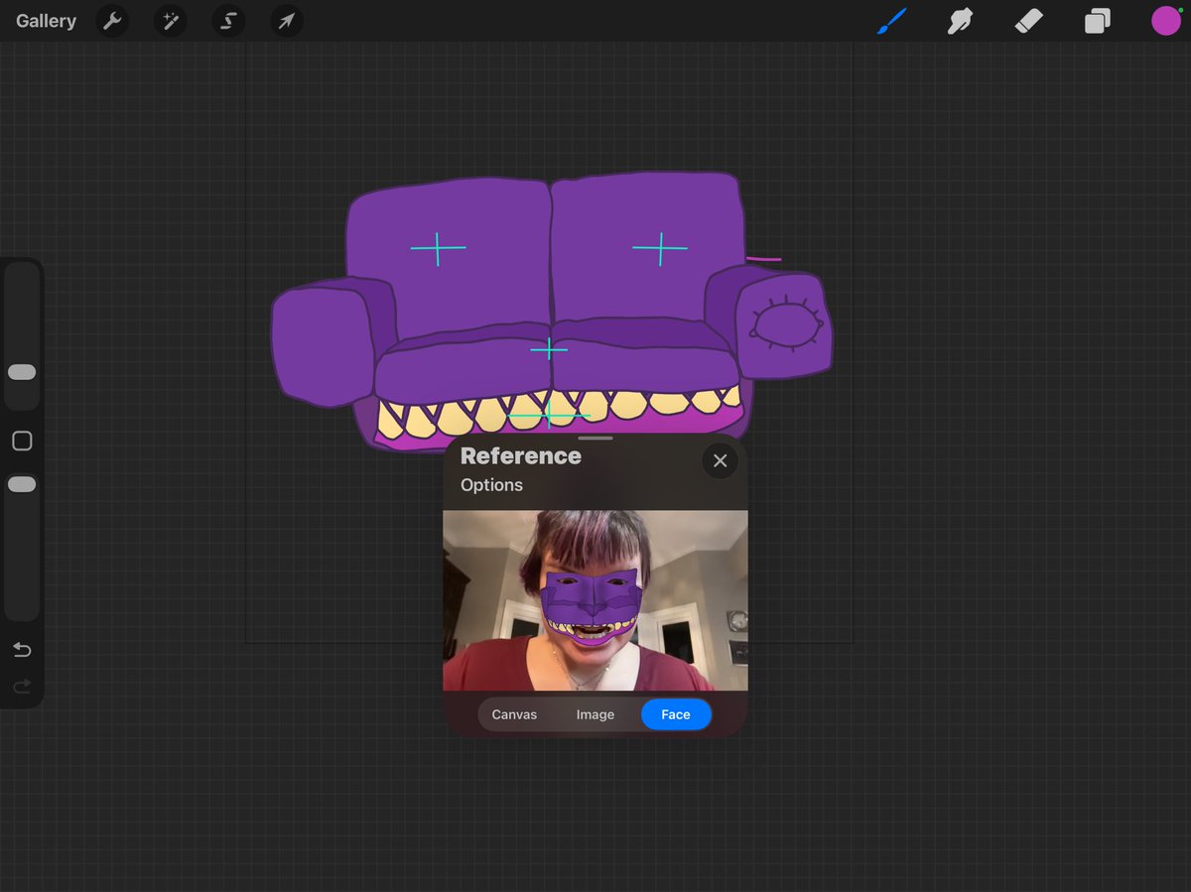Image resolution: width=1191 pixels, height=892 pixels.
Task: Tap the Undo arrow
Action: [x=22, y=650]
